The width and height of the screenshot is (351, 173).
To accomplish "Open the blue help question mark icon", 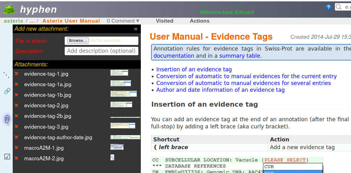I will [x=328, y=7].
